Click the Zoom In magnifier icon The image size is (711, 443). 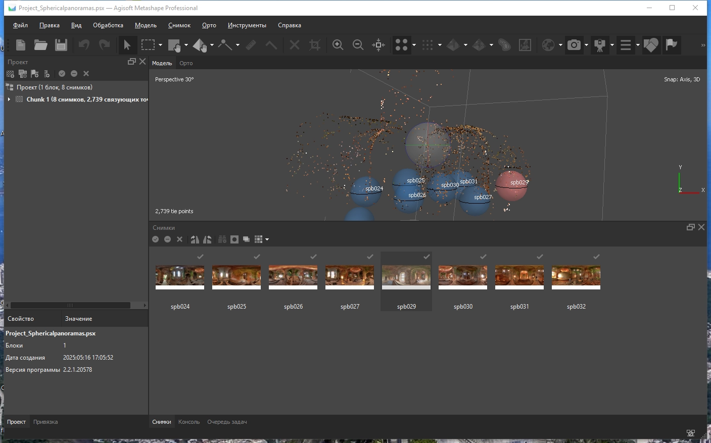(338, 45)
